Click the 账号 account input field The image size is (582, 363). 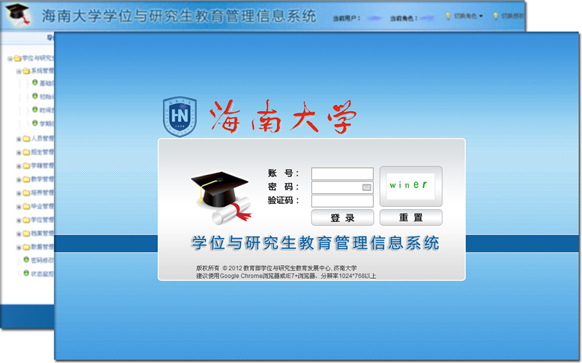(x=342, y=174)
